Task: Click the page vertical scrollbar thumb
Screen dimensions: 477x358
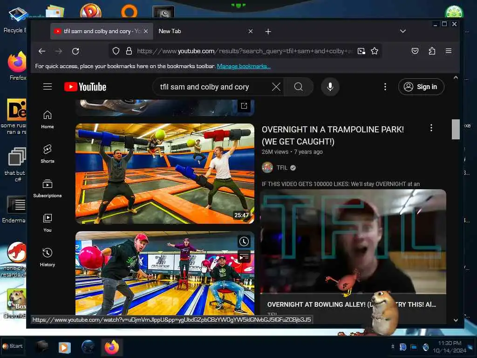Action: click(x=456, y=129)
